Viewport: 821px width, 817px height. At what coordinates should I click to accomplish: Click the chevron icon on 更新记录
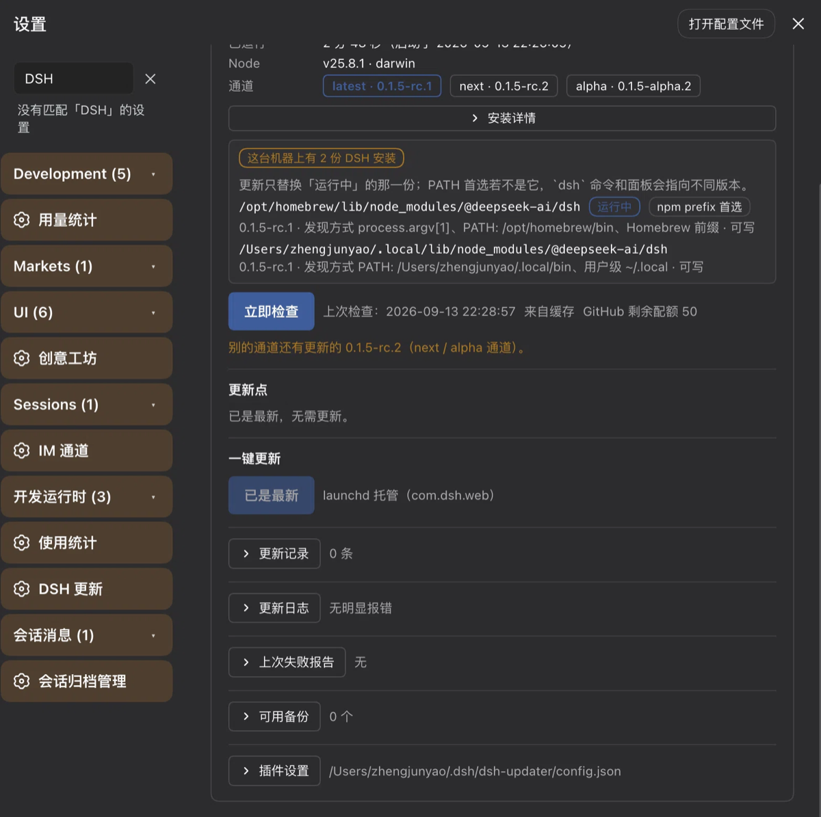coord(246,554)
